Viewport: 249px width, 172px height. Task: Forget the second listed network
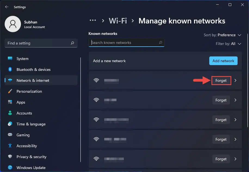pyautogui.click(x=221, y=100)
